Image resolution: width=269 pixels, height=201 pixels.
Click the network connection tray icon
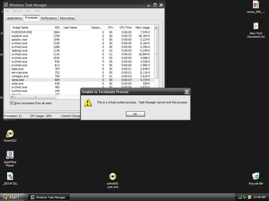[x=245, y=197]
